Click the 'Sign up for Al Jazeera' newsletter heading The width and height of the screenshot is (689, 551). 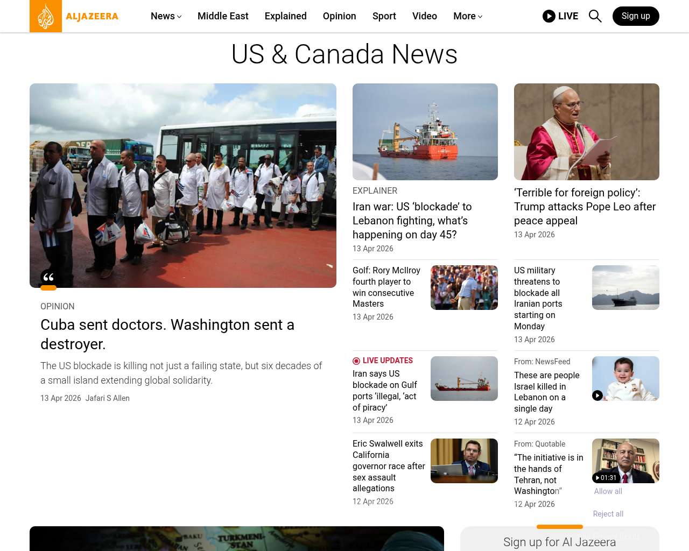(560, 542)
